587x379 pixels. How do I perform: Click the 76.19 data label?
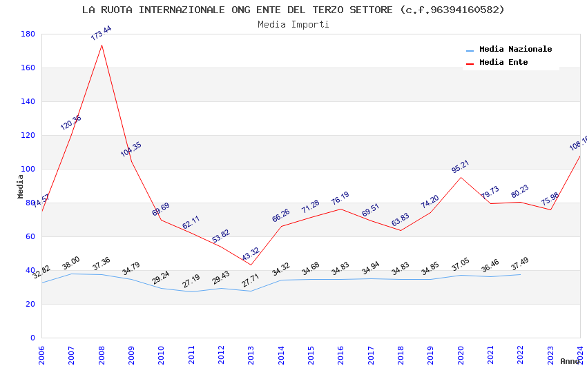(x=340, y=198)
